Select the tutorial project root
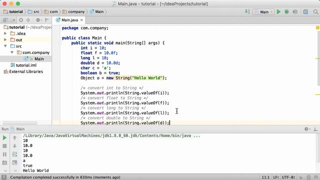Screen dimensions: 320x180 point(25,27)
